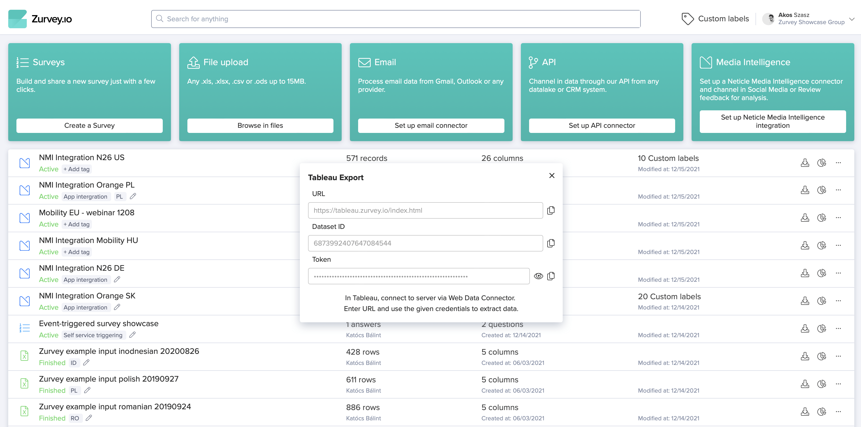This screenshot has height=427, width=861.
Task: Open analysis chart for NMI Integration N26 US
Action: tap(821, 163)
